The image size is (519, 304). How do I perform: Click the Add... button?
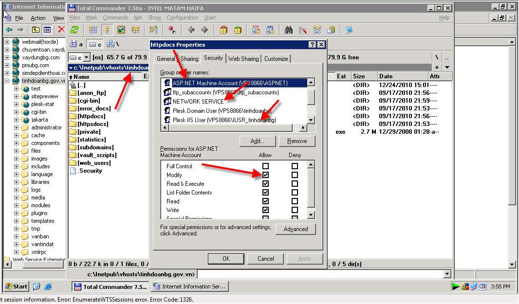[x=258, y=141]
